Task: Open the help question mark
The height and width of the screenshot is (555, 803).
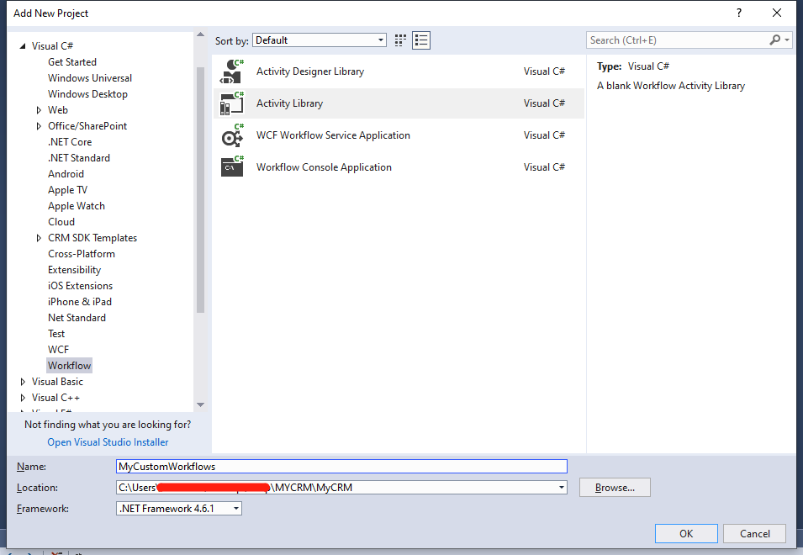Action: click(738, 13)
